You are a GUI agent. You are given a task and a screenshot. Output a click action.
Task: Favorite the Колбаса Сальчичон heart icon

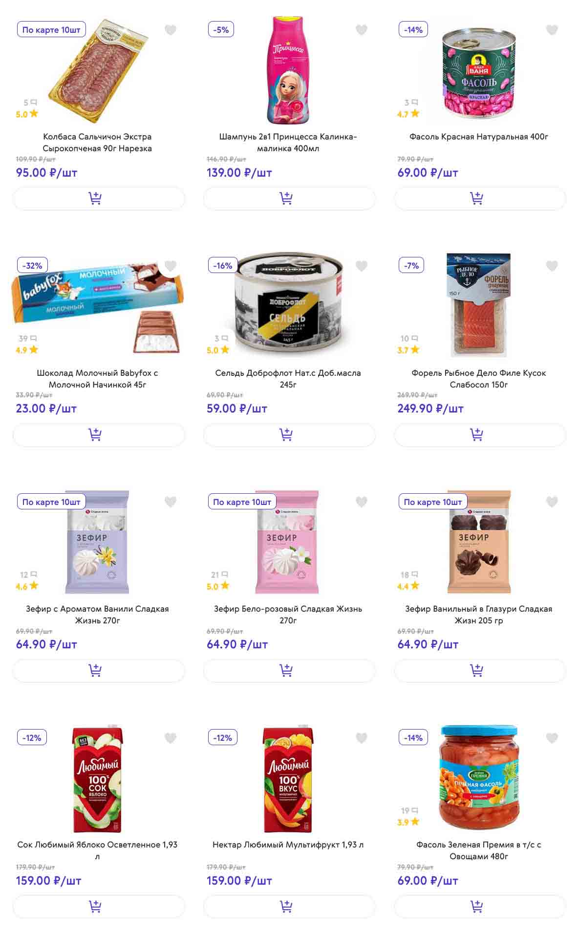(x=171, y=30)
